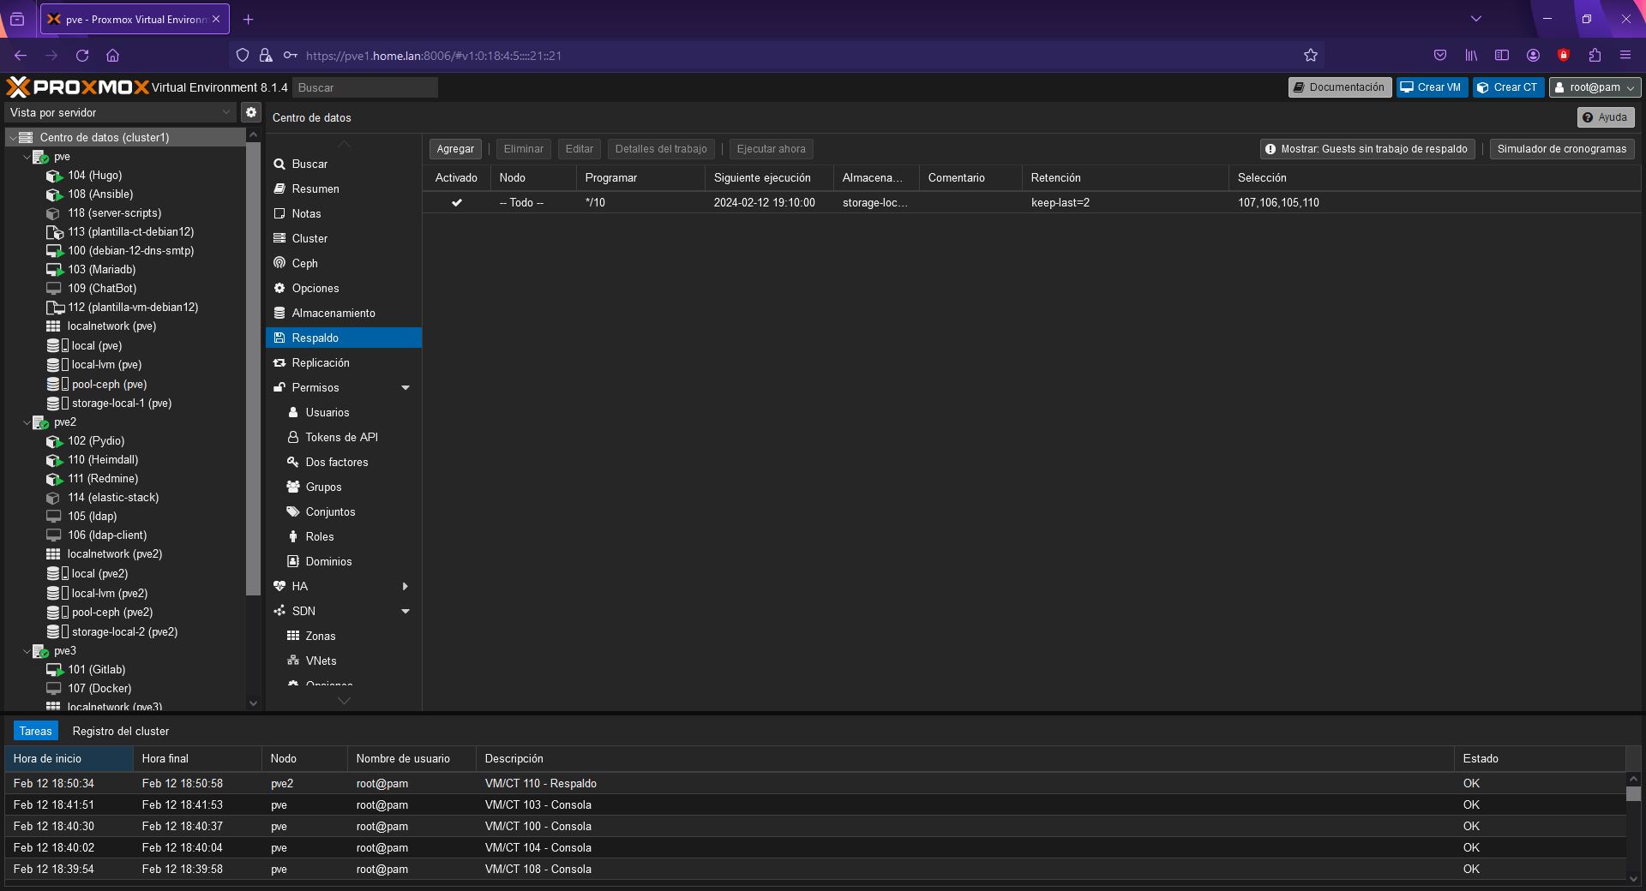Open the tree settings gear icon
The height and width of the screenshot is (891, 1646).
coord(250,112)
